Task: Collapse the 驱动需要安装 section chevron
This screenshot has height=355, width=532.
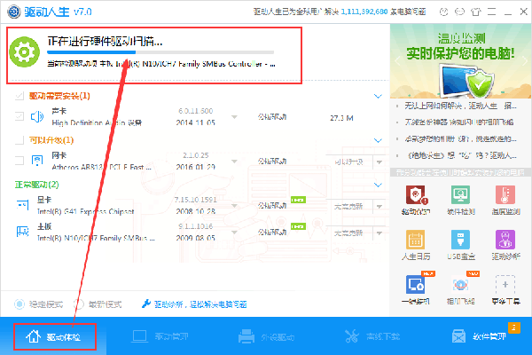Action: click(x=378, y=96)
